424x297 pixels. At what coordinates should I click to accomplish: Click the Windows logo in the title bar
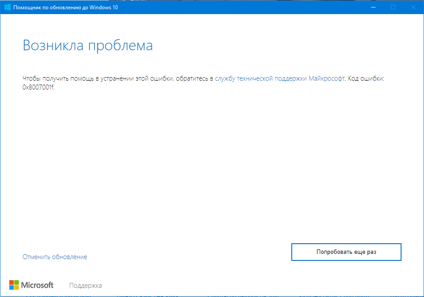(7, 7)
